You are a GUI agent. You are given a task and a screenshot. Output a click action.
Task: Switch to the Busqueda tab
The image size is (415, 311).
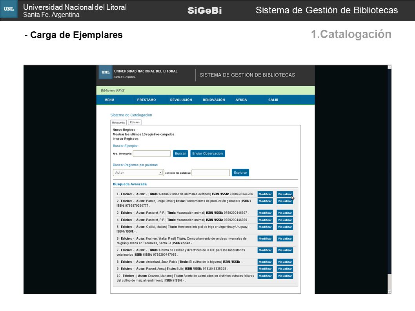click(x=118, y=122)
